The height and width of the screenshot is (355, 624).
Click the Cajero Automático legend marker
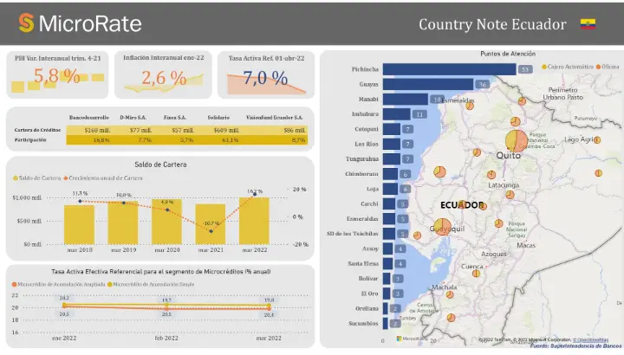tap(545, 66)
